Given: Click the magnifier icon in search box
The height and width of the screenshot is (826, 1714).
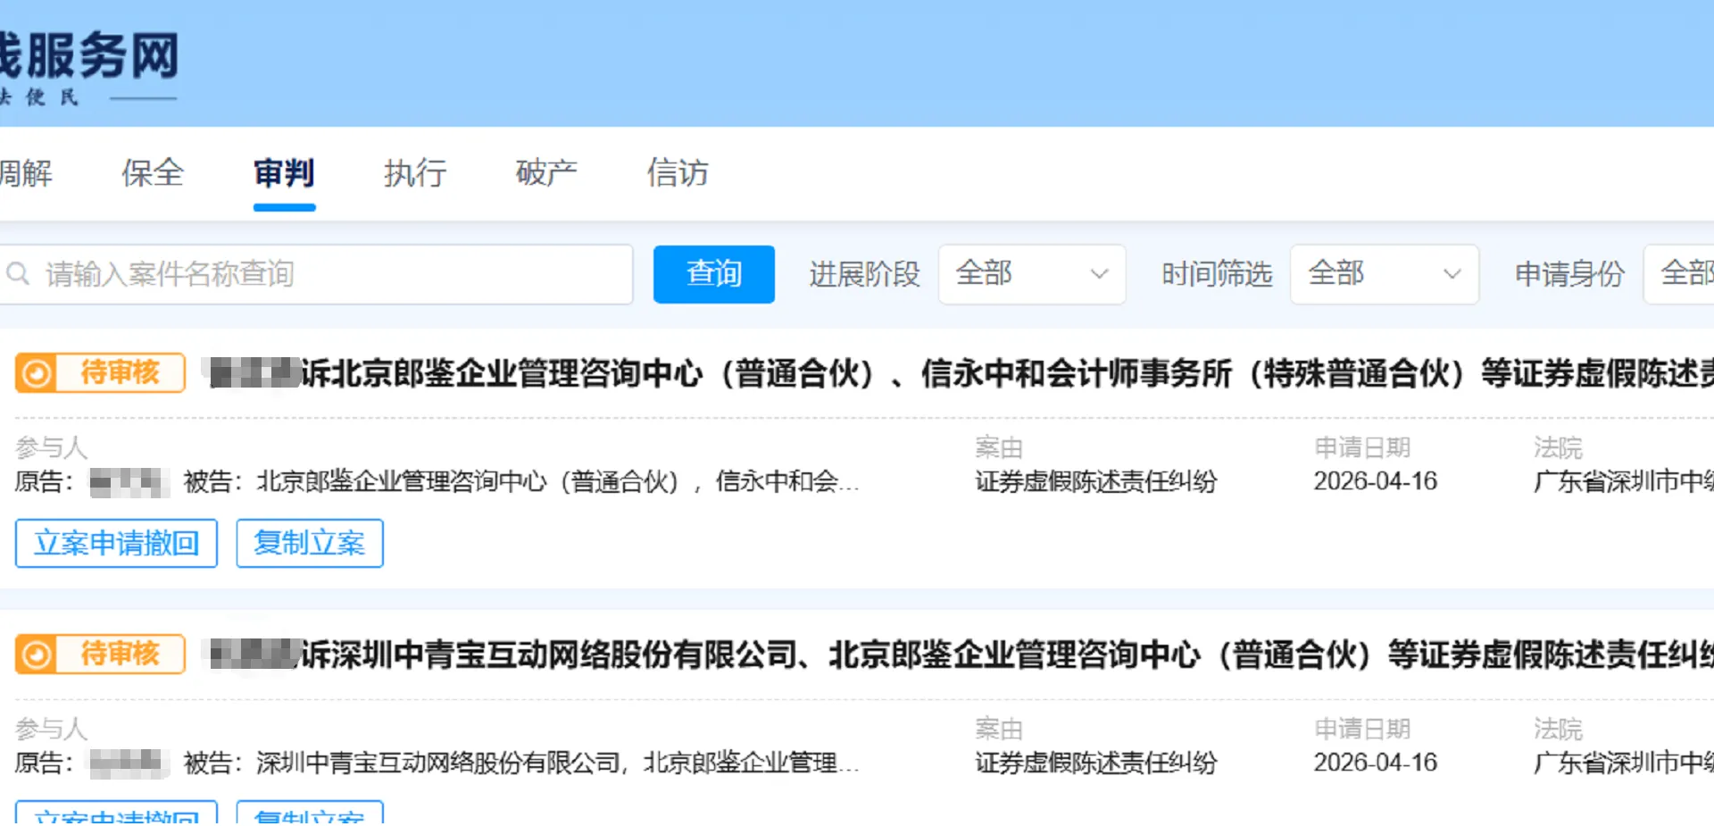Looking at the screenshot, I should pyautogui.click(x=19, y=273).
